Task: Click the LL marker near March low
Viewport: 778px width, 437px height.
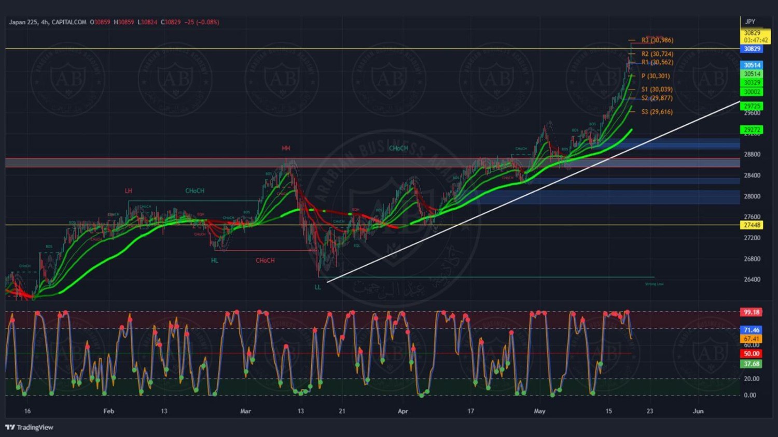Action: [x=318, y=287]
